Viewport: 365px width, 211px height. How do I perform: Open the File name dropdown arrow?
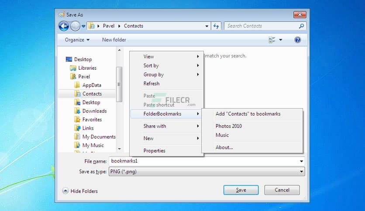(301, 161)
